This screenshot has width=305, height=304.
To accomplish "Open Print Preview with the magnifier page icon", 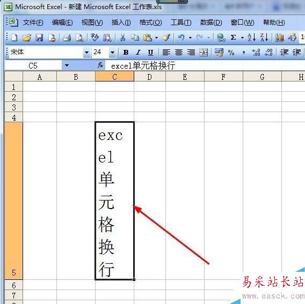I will click(x=79, y=38).
